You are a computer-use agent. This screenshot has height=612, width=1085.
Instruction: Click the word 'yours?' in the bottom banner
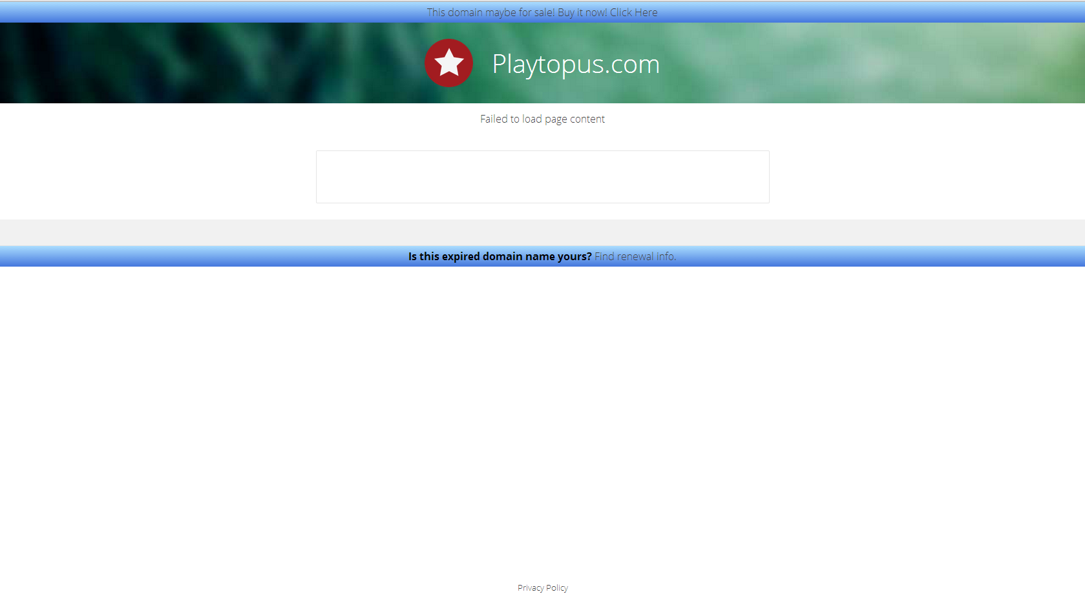point(574,256)
